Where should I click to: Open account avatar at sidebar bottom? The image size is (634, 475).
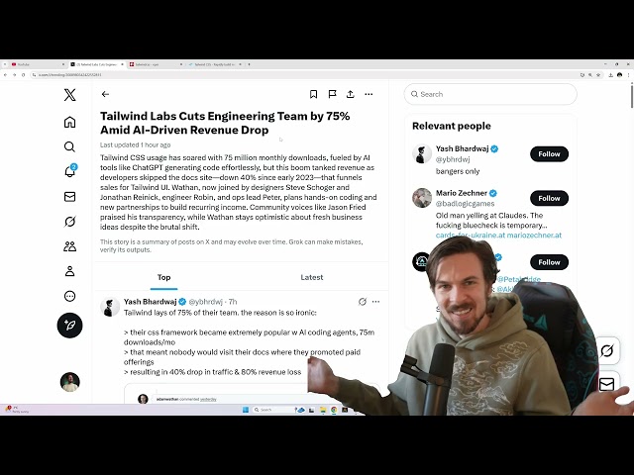(x=70, y=382)
